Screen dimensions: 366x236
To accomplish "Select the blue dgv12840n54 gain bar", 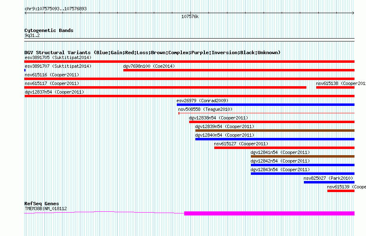I will 275,139.
